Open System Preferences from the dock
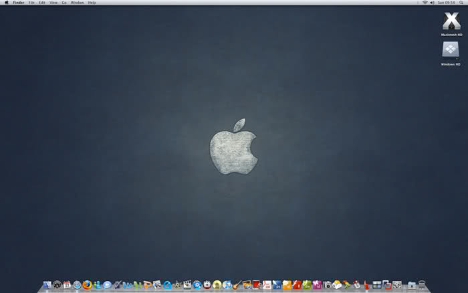The width and height of the screenshot is (468, 293). [397, 285]
